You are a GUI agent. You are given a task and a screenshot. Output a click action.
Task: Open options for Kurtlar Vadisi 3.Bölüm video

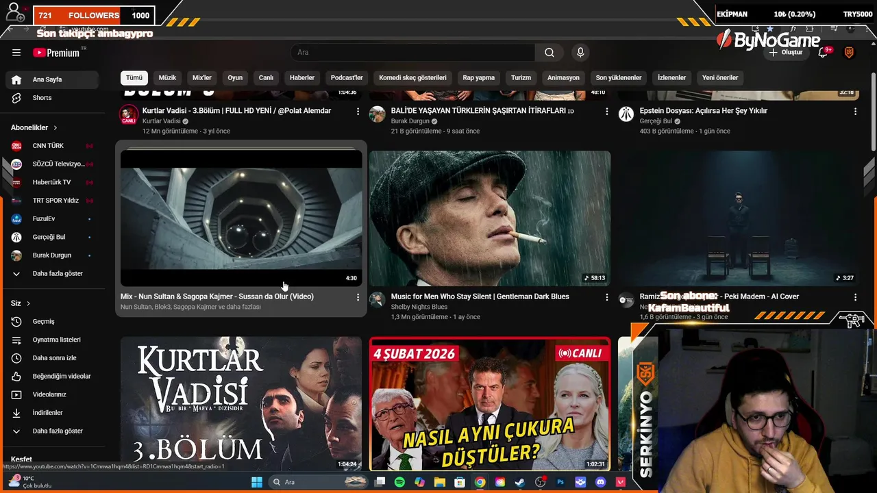click(x=358, y=111)
